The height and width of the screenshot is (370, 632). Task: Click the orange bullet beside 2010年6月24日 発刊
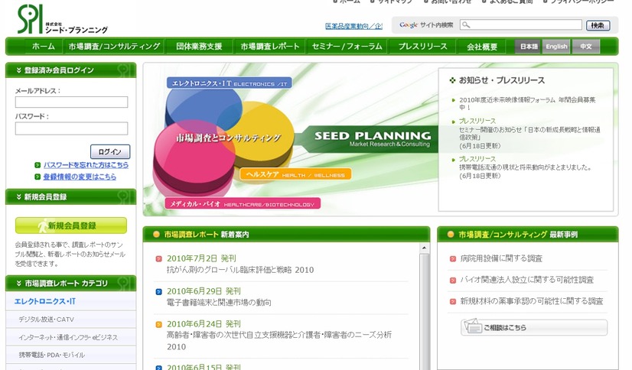point(159,324)
